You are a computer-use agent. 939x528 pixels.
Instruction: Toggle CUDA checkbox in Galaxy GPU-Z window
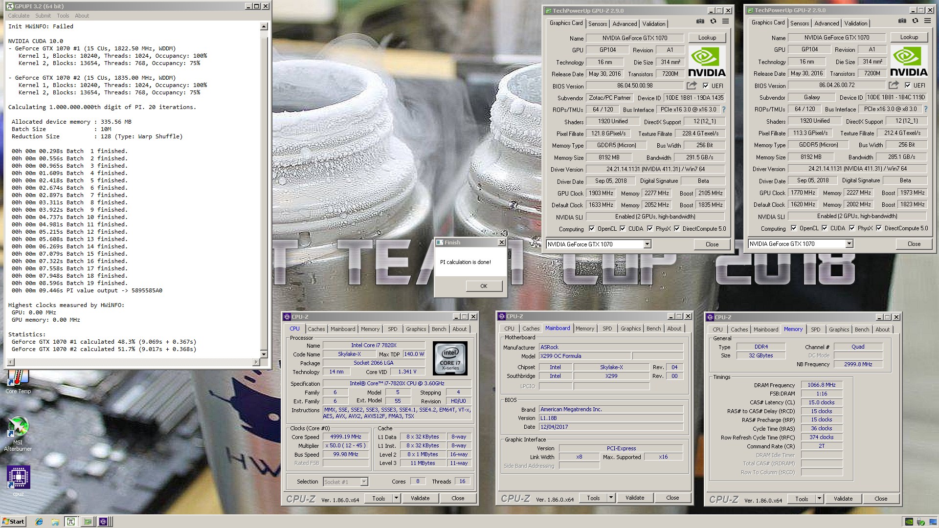click(x=825, y=228)
